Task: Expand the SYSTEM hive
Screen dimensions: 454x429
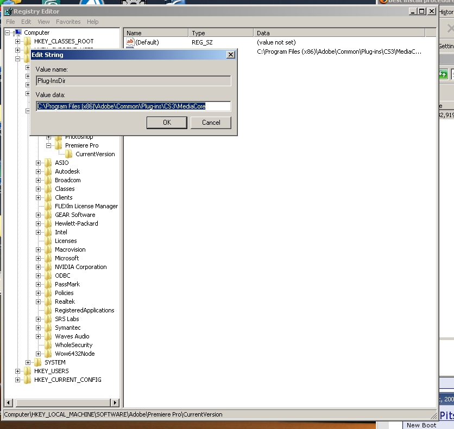Action: coord(28,362)
